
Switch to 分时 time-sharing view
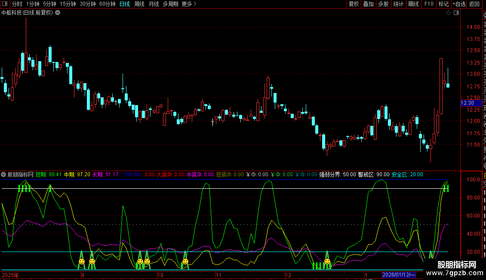17,4
